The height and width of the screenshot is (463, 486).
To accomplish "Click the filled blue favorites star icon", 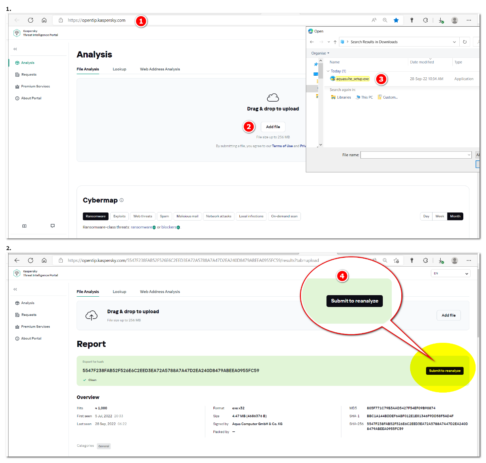I will tap(396, 20).
